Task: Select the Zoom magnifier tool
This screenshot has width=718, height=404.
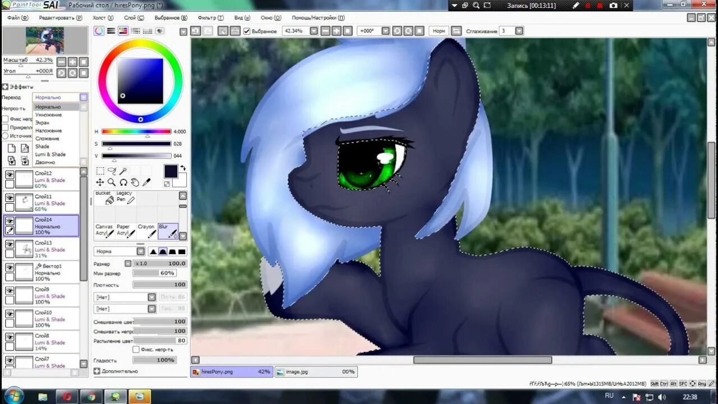Action: click(x=112, y=182)
